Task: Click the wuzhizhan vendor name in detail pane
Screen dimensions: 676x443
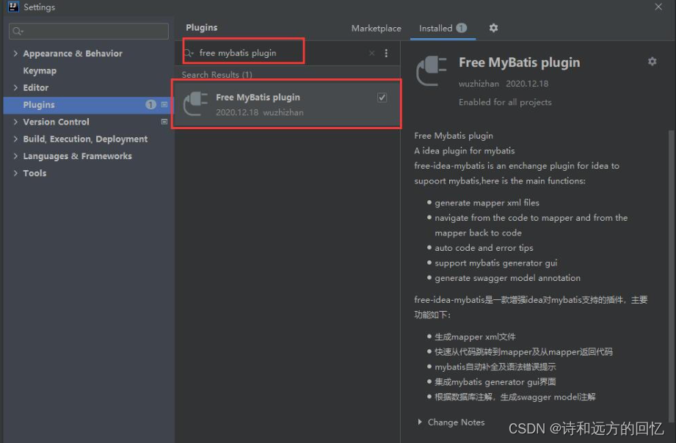Action: 479,84
